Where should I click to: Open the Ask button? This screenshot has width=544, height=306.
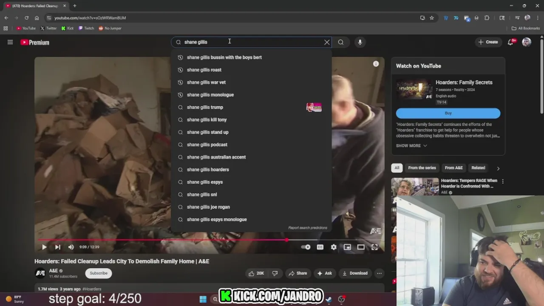(x=325, y=273)
